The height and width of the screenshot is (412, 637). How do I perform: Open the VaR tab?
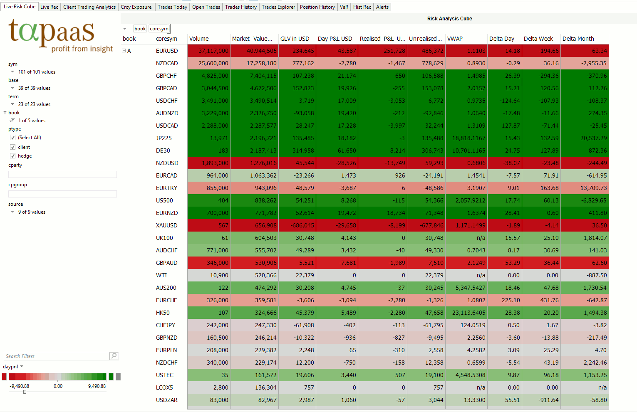tap(344, 7)
